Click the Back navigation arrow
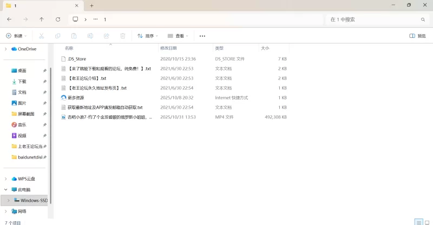433x225 pixels. [x=9, y=19]
